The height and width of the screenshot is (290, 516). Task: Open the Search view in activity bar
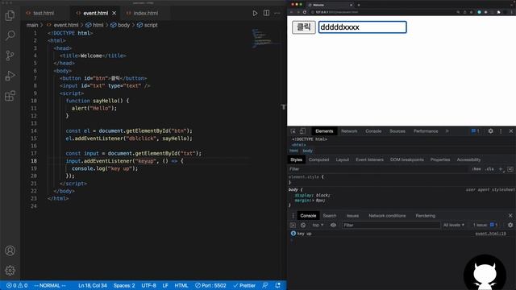[10, 35]
